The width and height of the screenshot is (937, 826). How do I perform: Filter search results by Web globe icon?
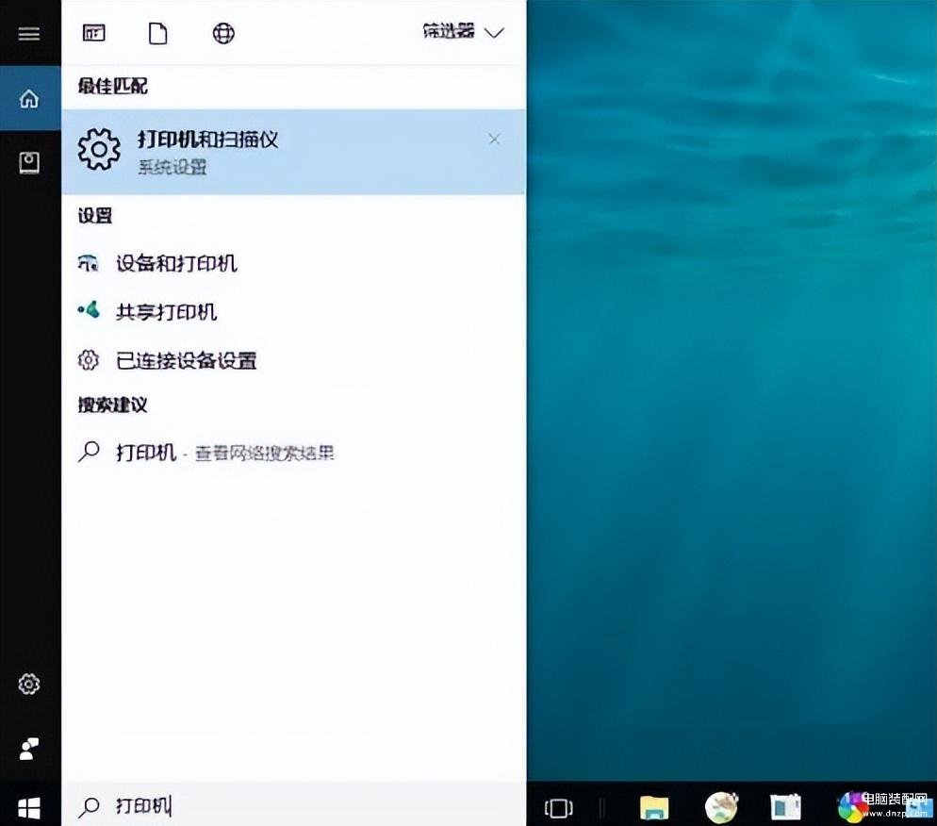pyautogui.click(x=223, y=33)
